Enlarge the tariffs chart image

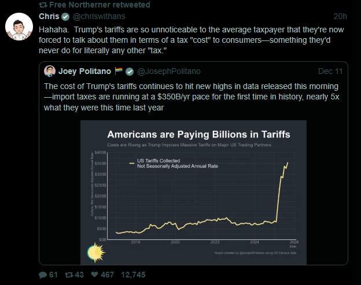click(x=194, y=190)
